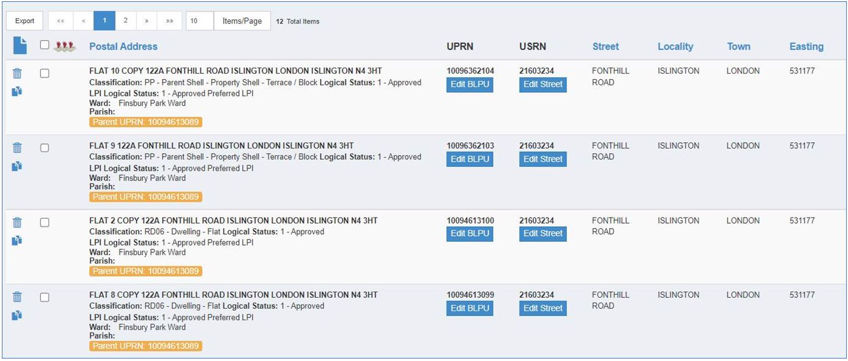
Task: Toggle the select-all checkbox in header
Action: click(x=44, y=44)
